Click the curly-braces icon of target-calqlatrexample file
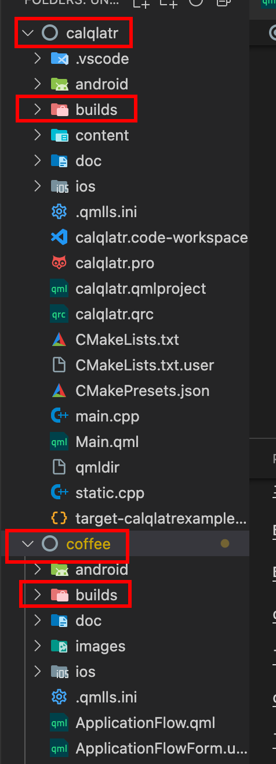 click(59, 518)
